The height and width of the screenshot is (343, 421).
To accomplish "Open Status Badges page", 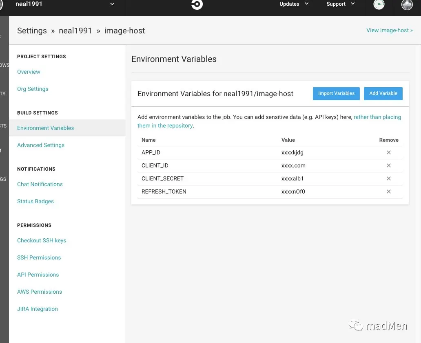I will [x=35, y=201].
